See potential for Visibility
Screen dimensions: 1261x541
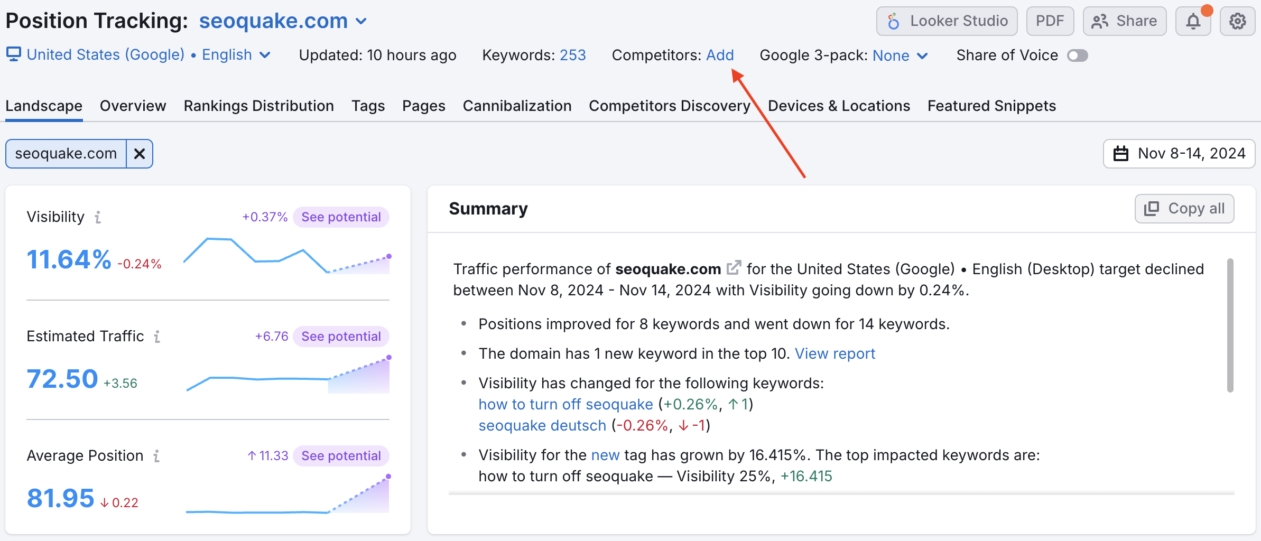341,217
